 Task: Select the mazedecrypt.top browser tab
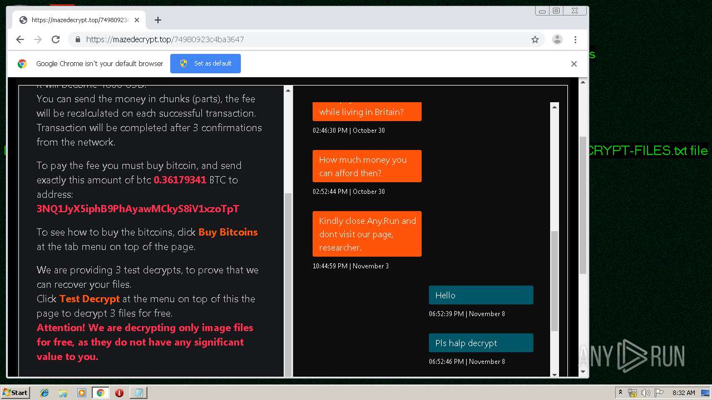coord(79,20)
